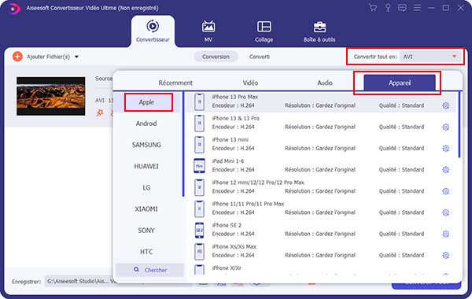
Task: Click the iPhone 11/11 Pro device icon
Action: pos(199,209)
